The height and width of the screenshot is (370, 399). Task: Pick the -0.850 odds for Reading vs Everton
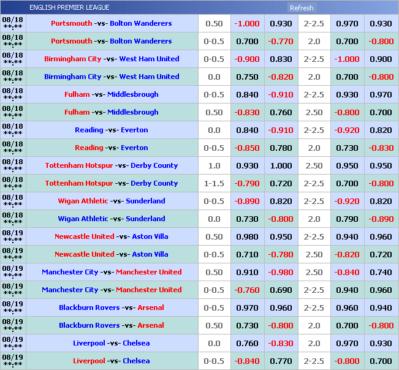[x=247, y=148]
